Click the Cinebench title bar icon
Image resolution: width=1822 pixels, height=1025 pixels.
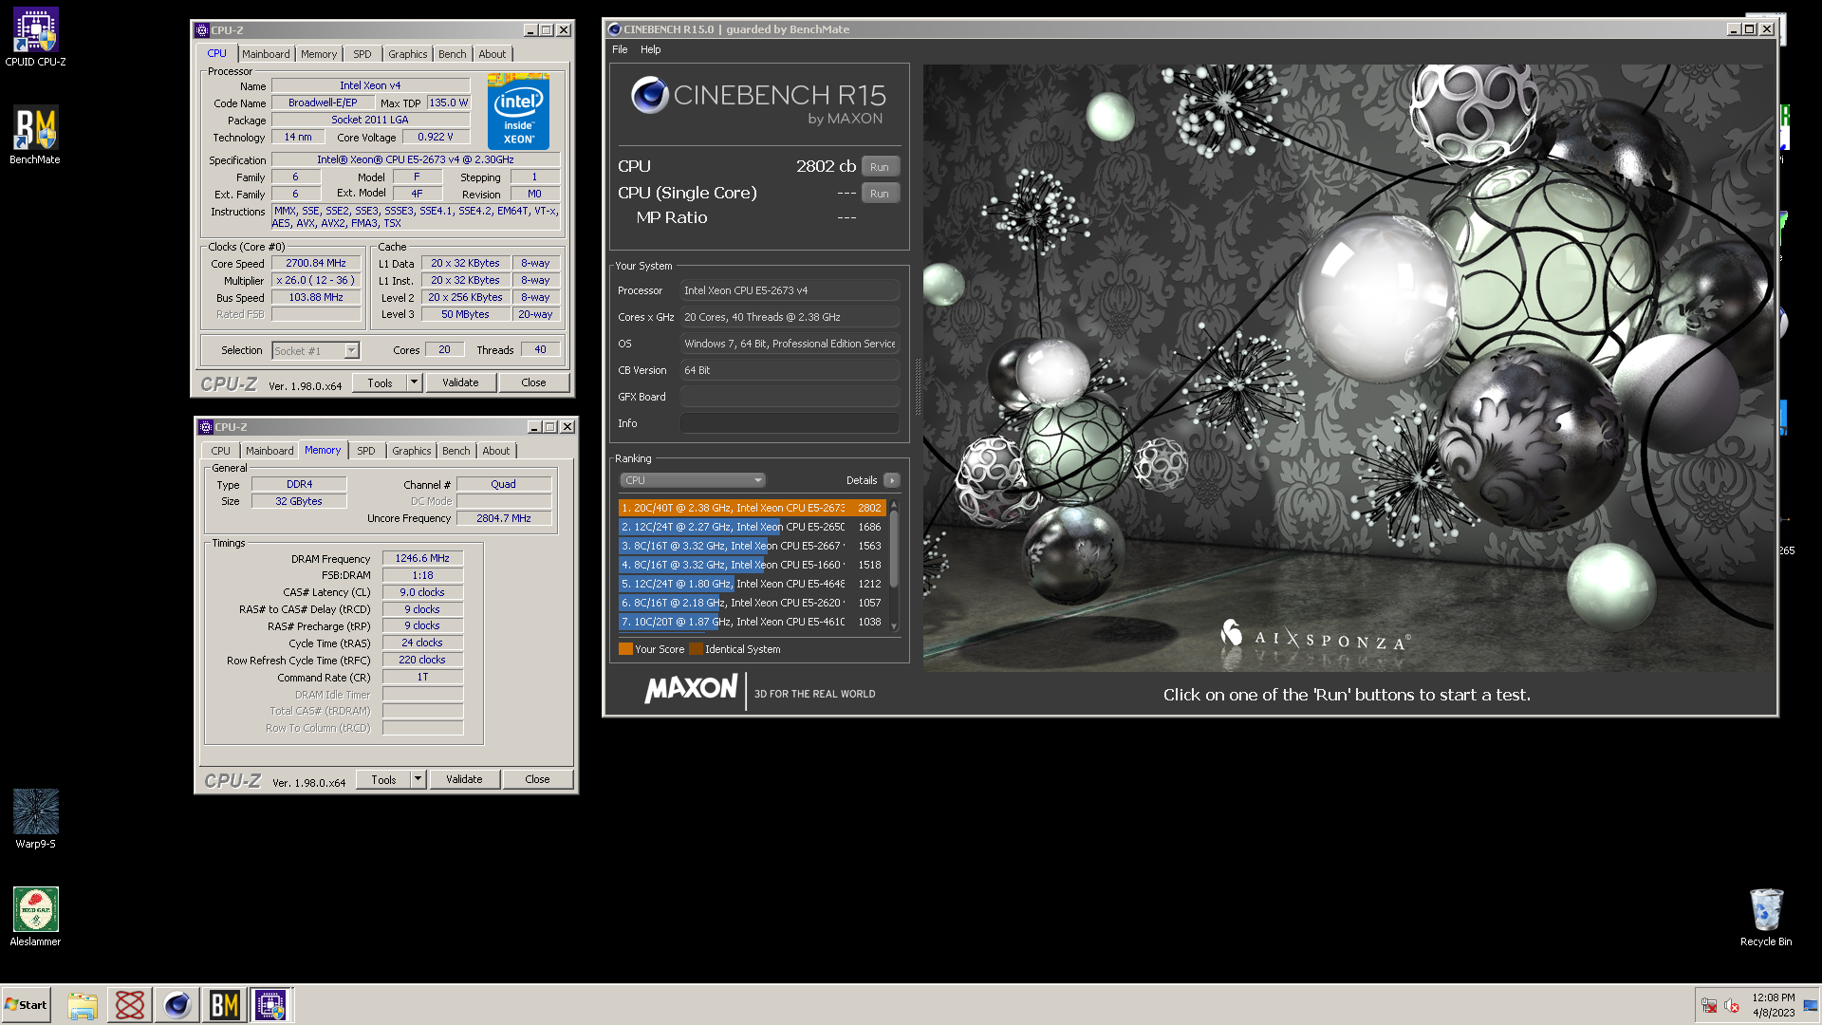tap(614, 29)
